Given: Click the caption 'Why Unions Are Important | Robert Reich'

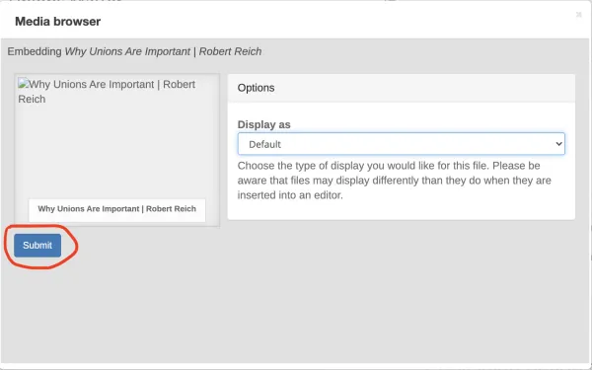Looking at the screenshot, I should pos(117,209).
